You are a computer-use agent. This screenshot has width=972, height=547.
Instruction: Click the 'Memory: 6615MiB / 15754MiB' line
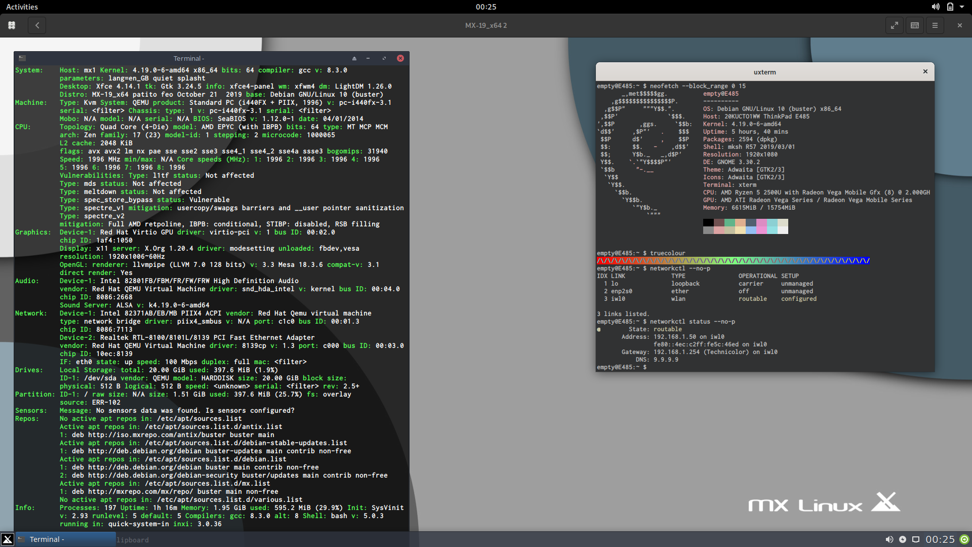tap(749, 208)
